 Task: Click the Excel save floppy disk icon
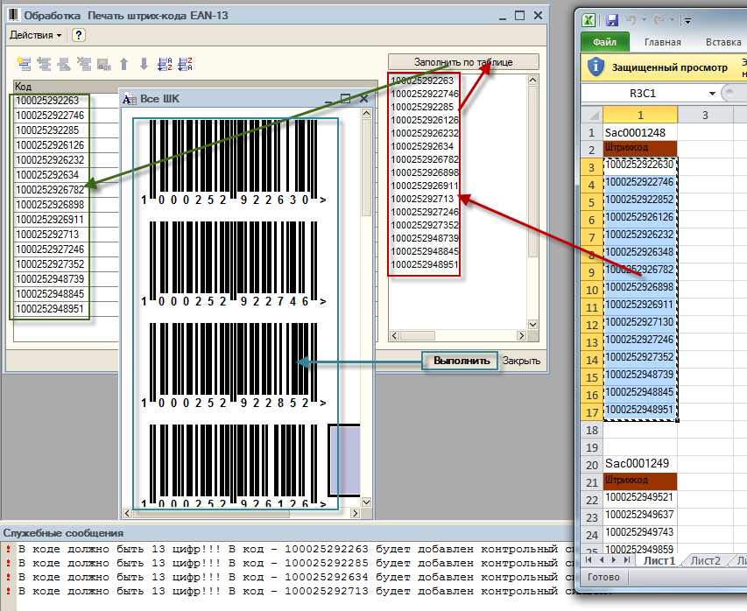tap(612, 20)
